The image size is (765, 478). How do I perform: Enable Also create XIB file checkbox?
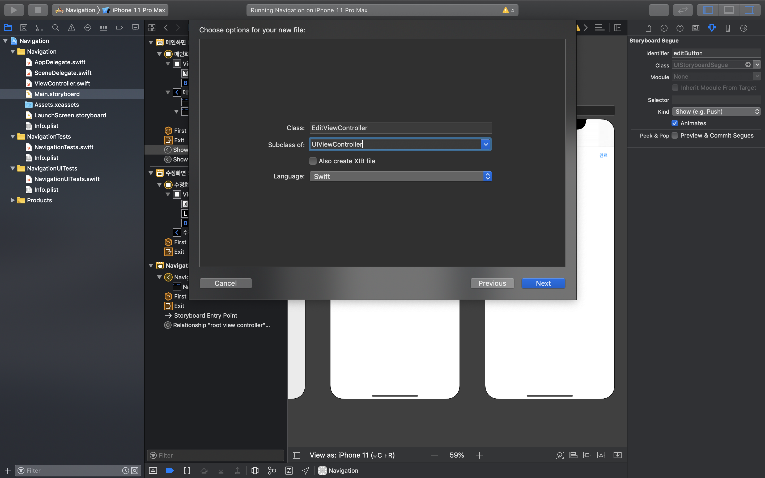(x=313, y=161)
